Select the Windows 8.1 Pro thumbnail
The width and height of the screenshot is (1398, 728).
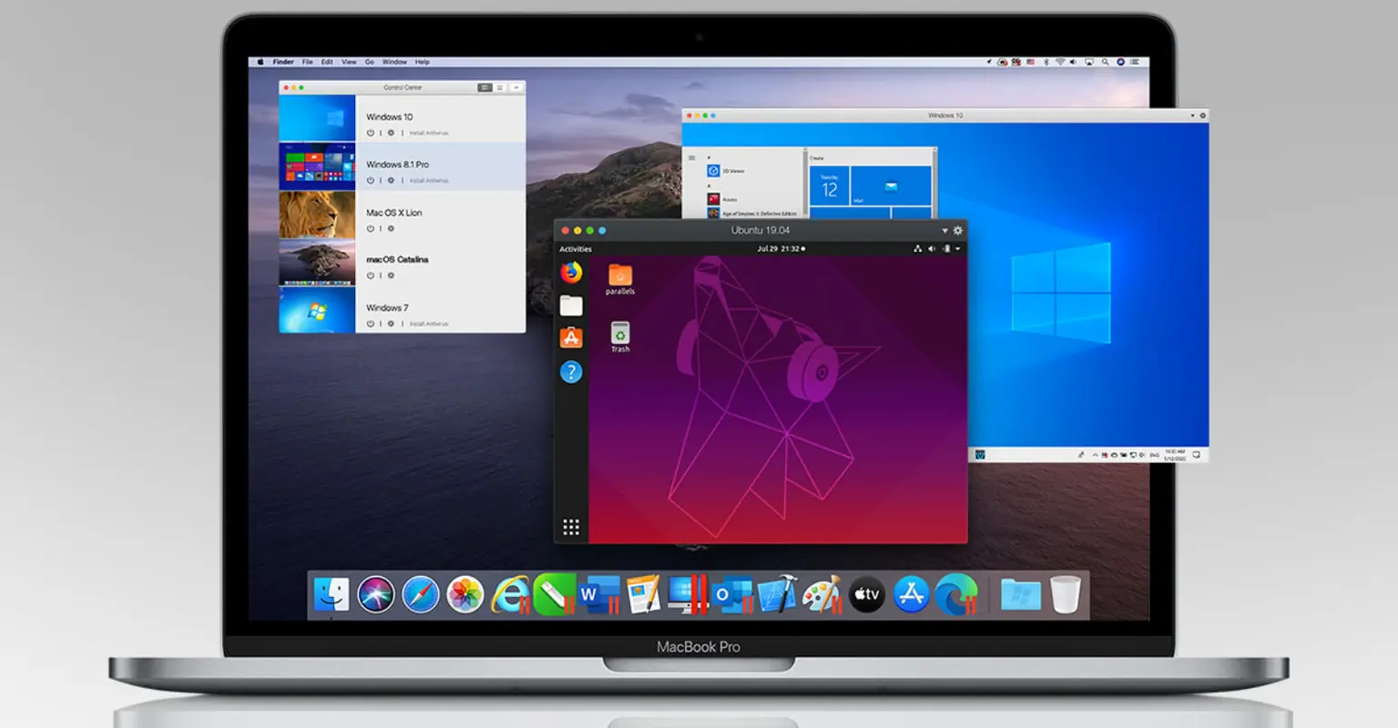click(316, 168)
